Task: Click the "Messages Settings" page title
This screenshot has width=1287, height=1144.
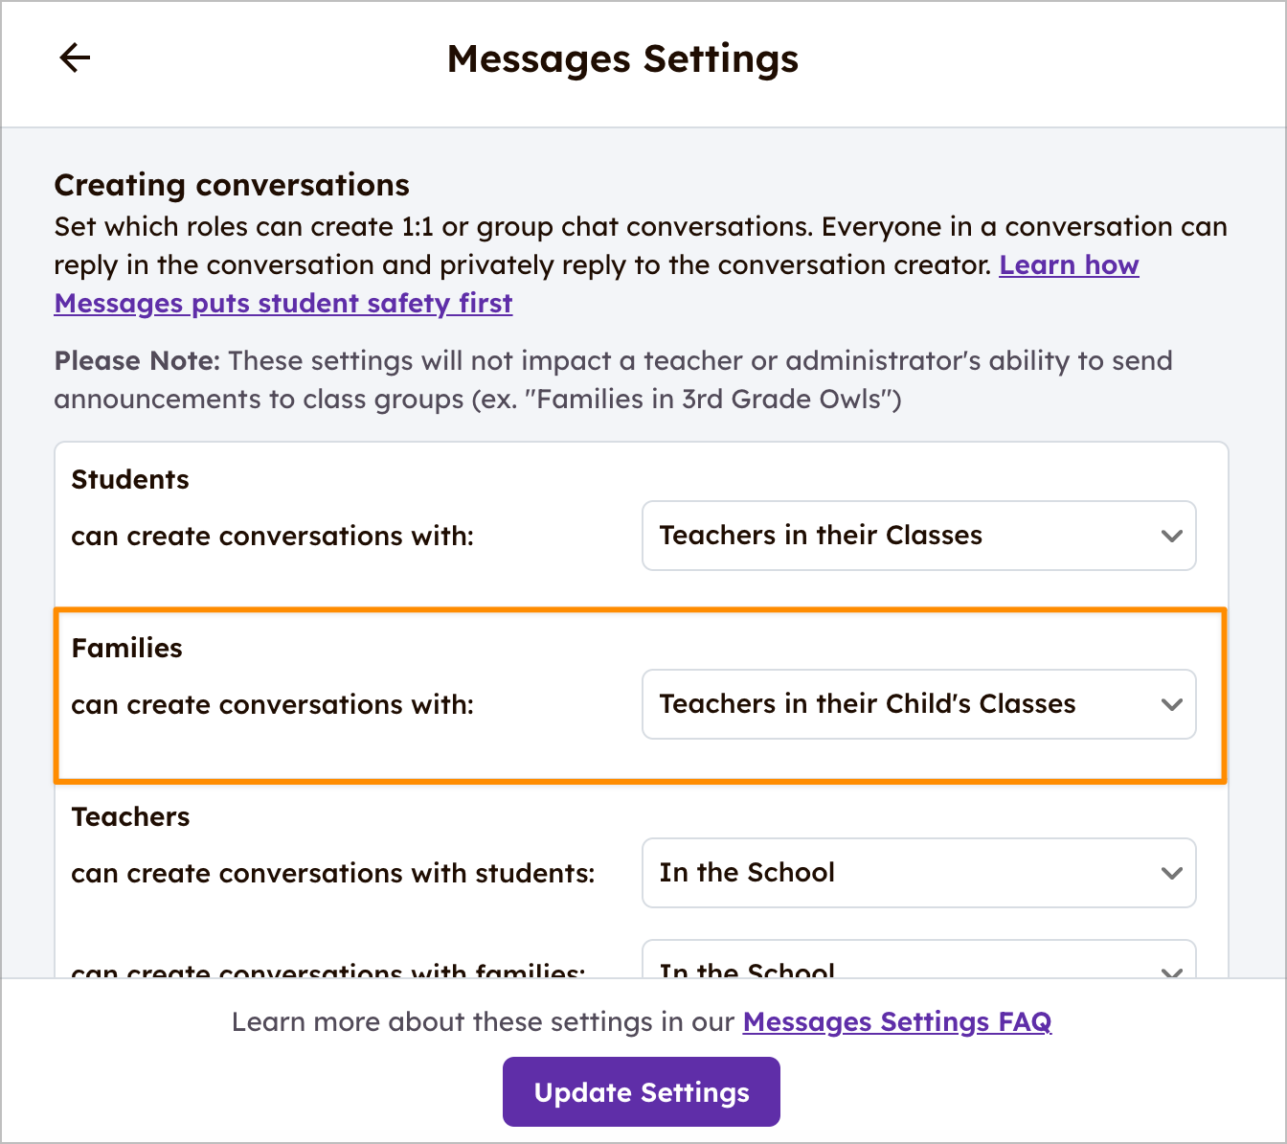Action: (x=622, y=58)
